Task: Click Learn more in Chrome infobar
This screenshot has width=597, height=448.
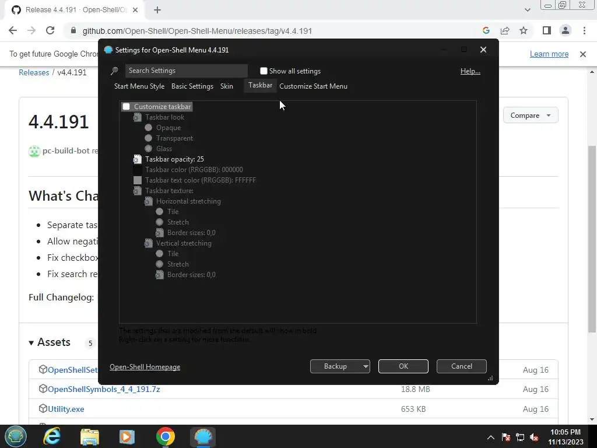Action: [549, 54]
